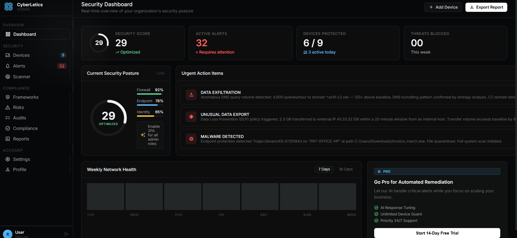Click the Identity 65% progress bar

150,116
